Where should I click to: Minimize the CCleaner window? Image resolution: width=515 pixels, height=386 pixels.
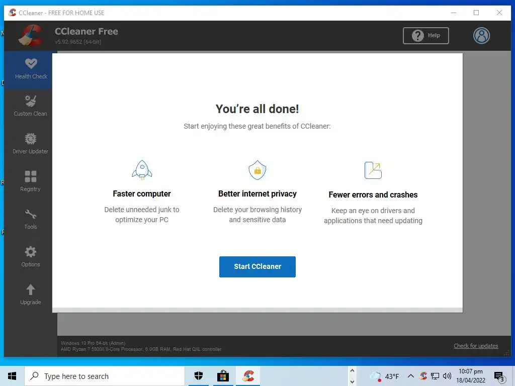click(454, 13)
